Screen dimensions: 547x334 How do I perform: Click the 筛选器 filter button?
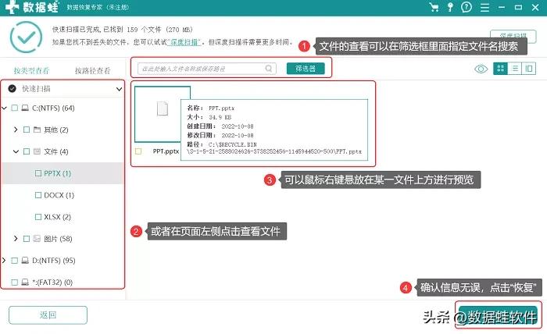(x=306, y=69)
